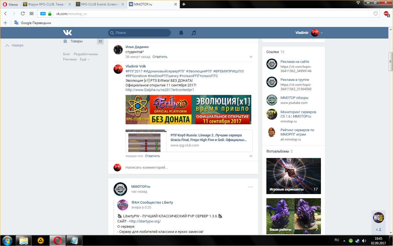This screenshot has height=246, width=393.
Task: Open File Explorer taskbar icon
Action: (x=24, y=241)
